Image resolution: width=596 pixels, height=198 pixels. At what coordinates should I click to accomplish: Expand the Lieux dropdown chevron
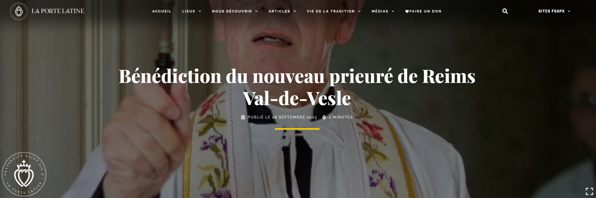200,11
